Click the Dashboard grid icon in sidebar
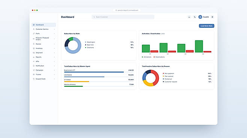The image size is (247, 138). pyautogui.click(x=34, y=25)
